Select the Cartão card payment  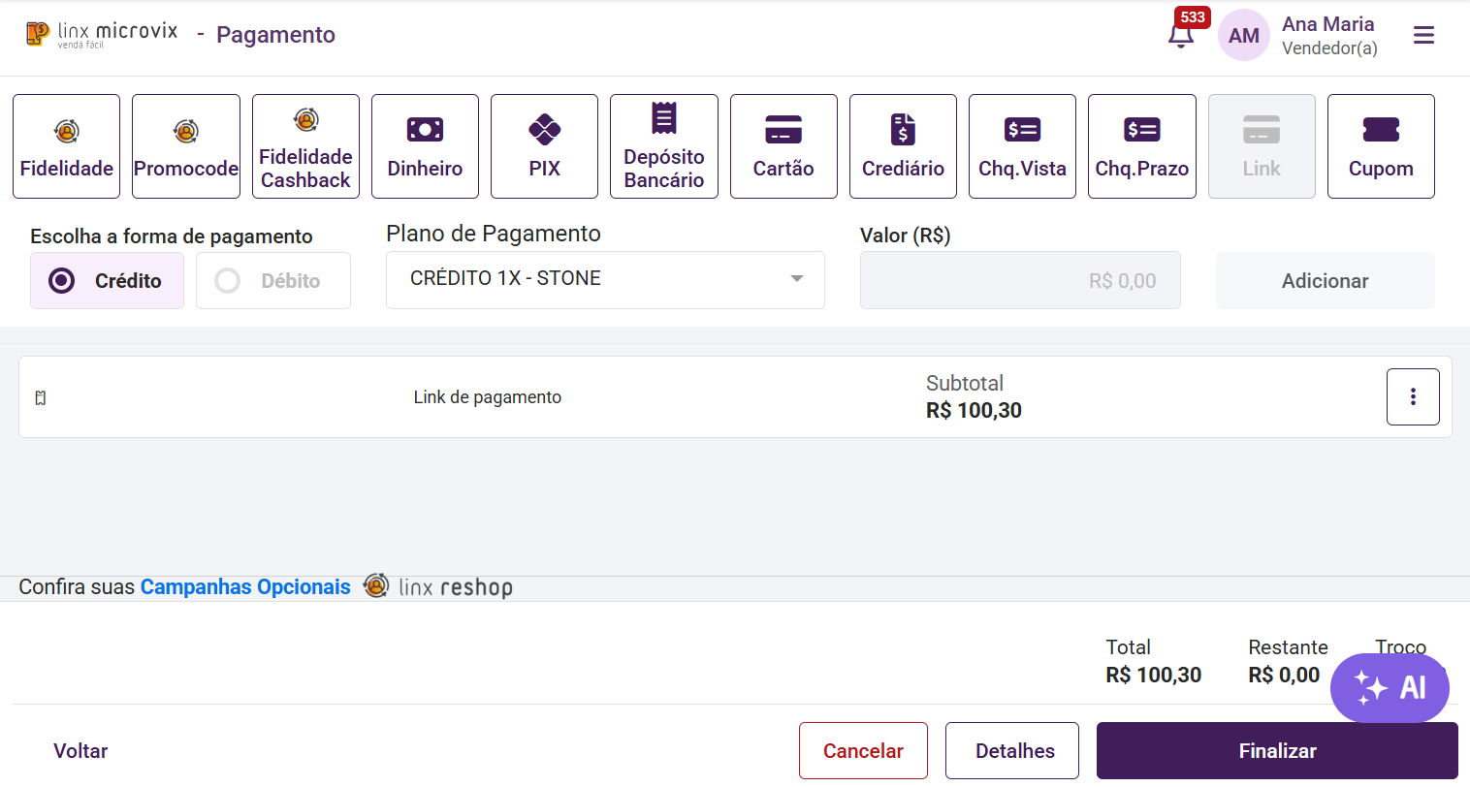point(783,146)
